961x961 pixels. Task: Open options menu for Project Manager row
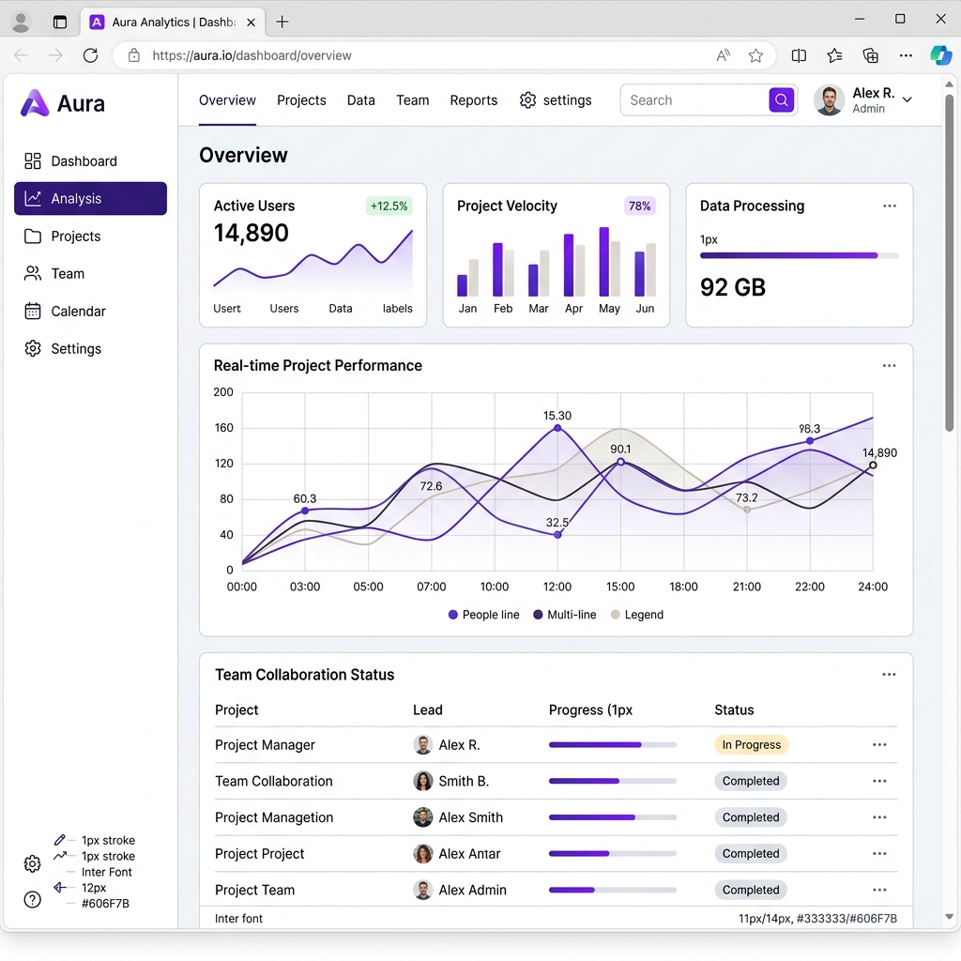[879, 744]
